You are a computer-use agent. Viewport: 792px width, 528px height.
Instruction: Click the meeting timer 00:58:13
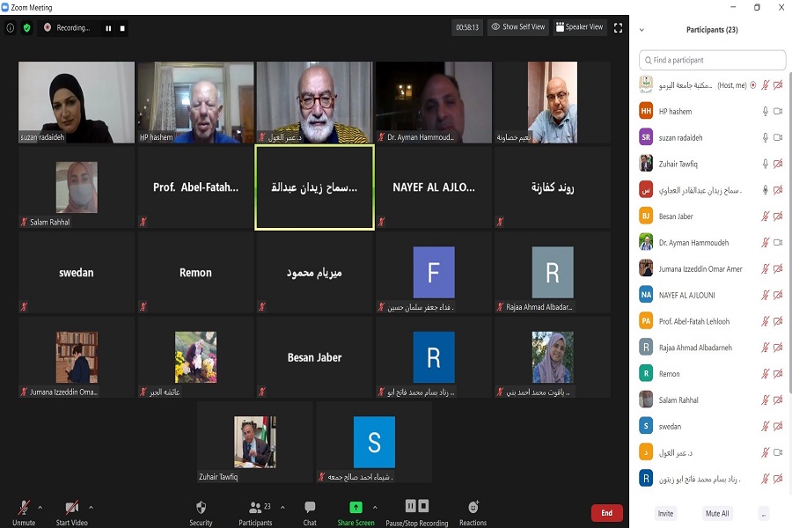pyautogui.click(x=467, y=27)
